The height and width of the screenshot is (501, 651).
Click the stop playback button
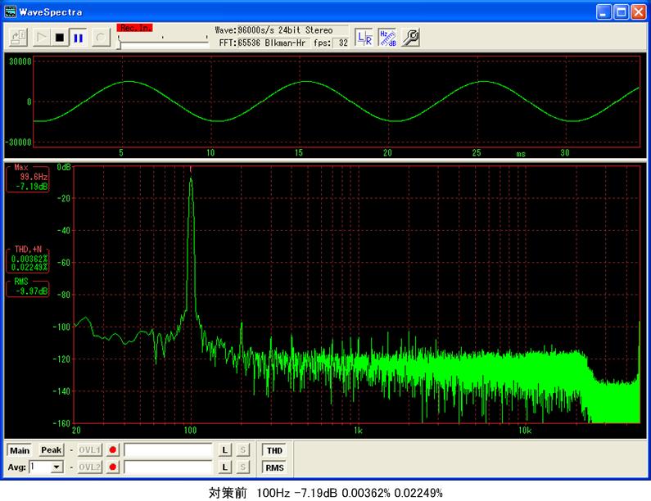(x=59, y=37)
